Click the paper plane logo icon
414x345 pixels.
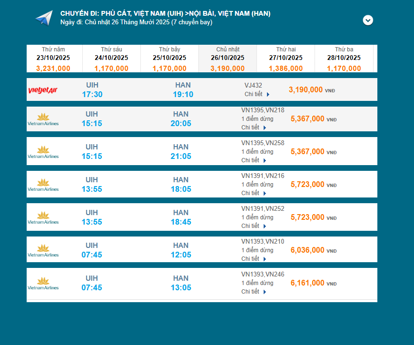pyautogui.click(x=44, y=18)
